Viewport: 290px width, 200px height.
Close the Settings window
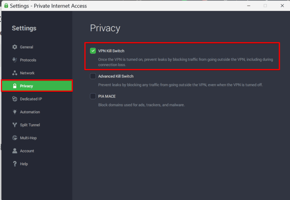coord(282,6)
